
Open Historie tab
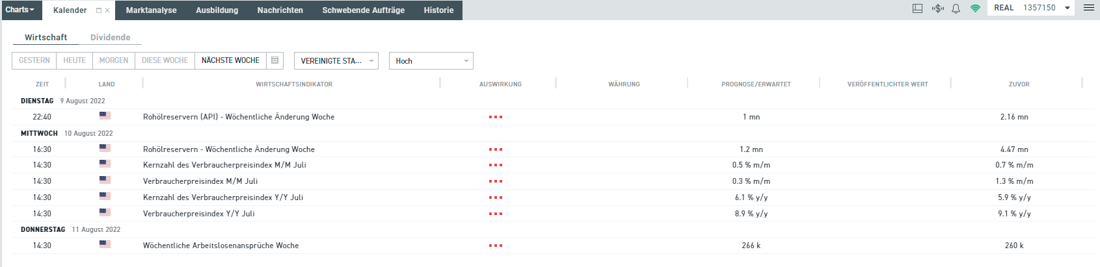click(438, 10)
